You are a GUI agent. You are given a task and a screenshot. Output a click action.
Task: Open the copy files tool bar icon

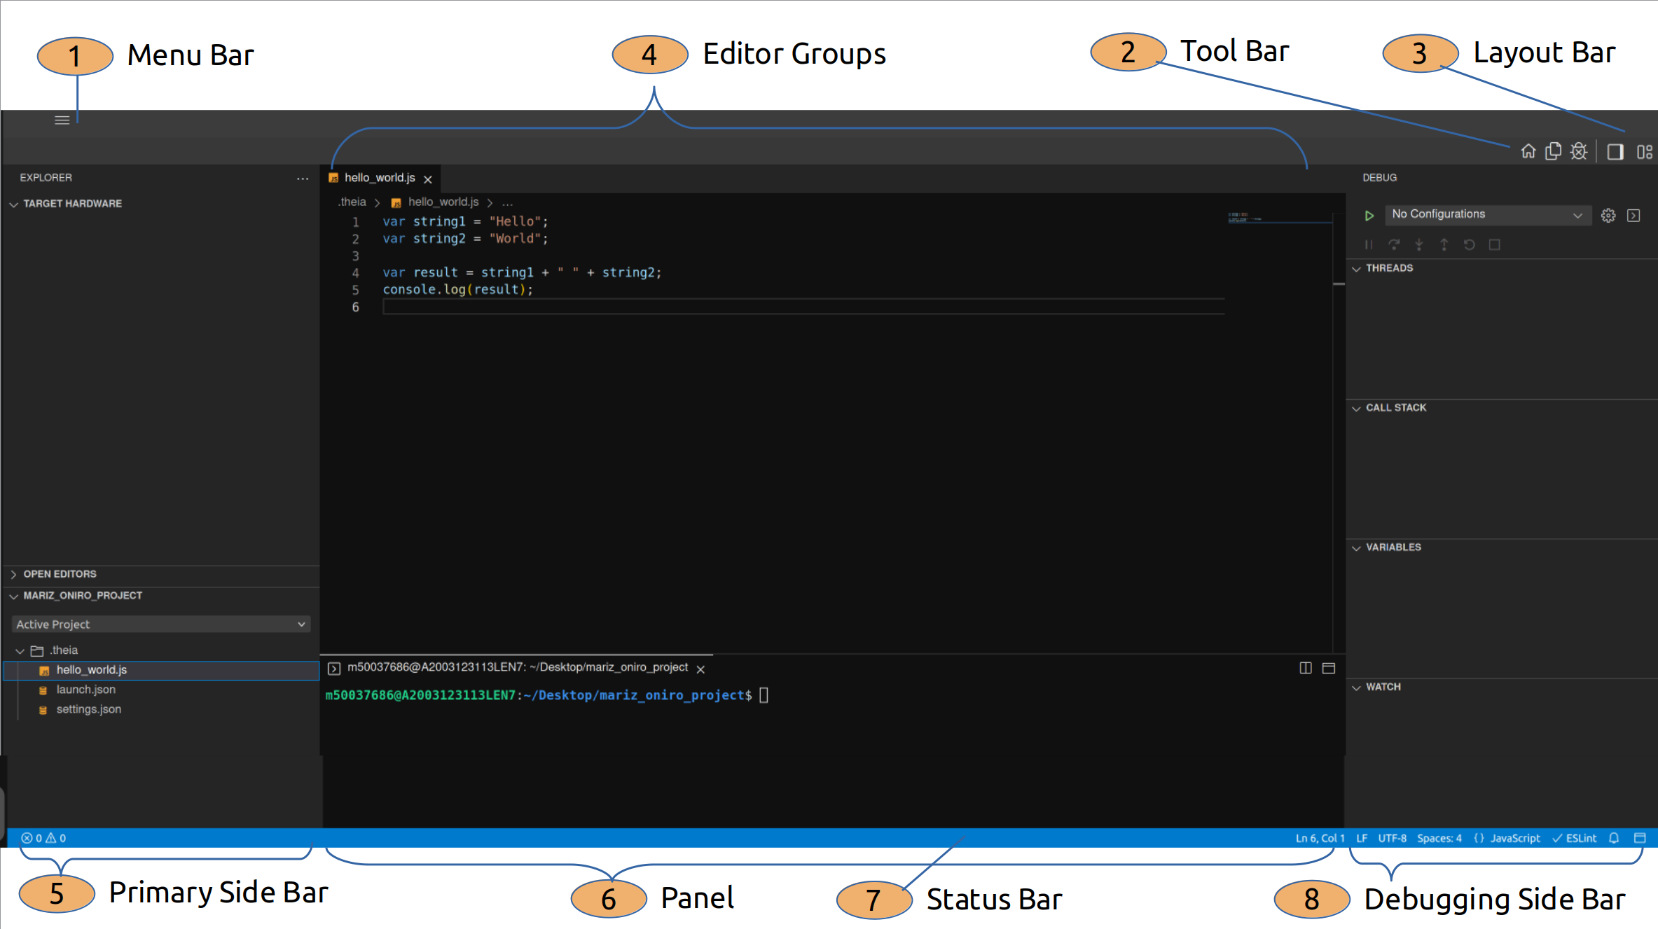[x=1553, y=151]
